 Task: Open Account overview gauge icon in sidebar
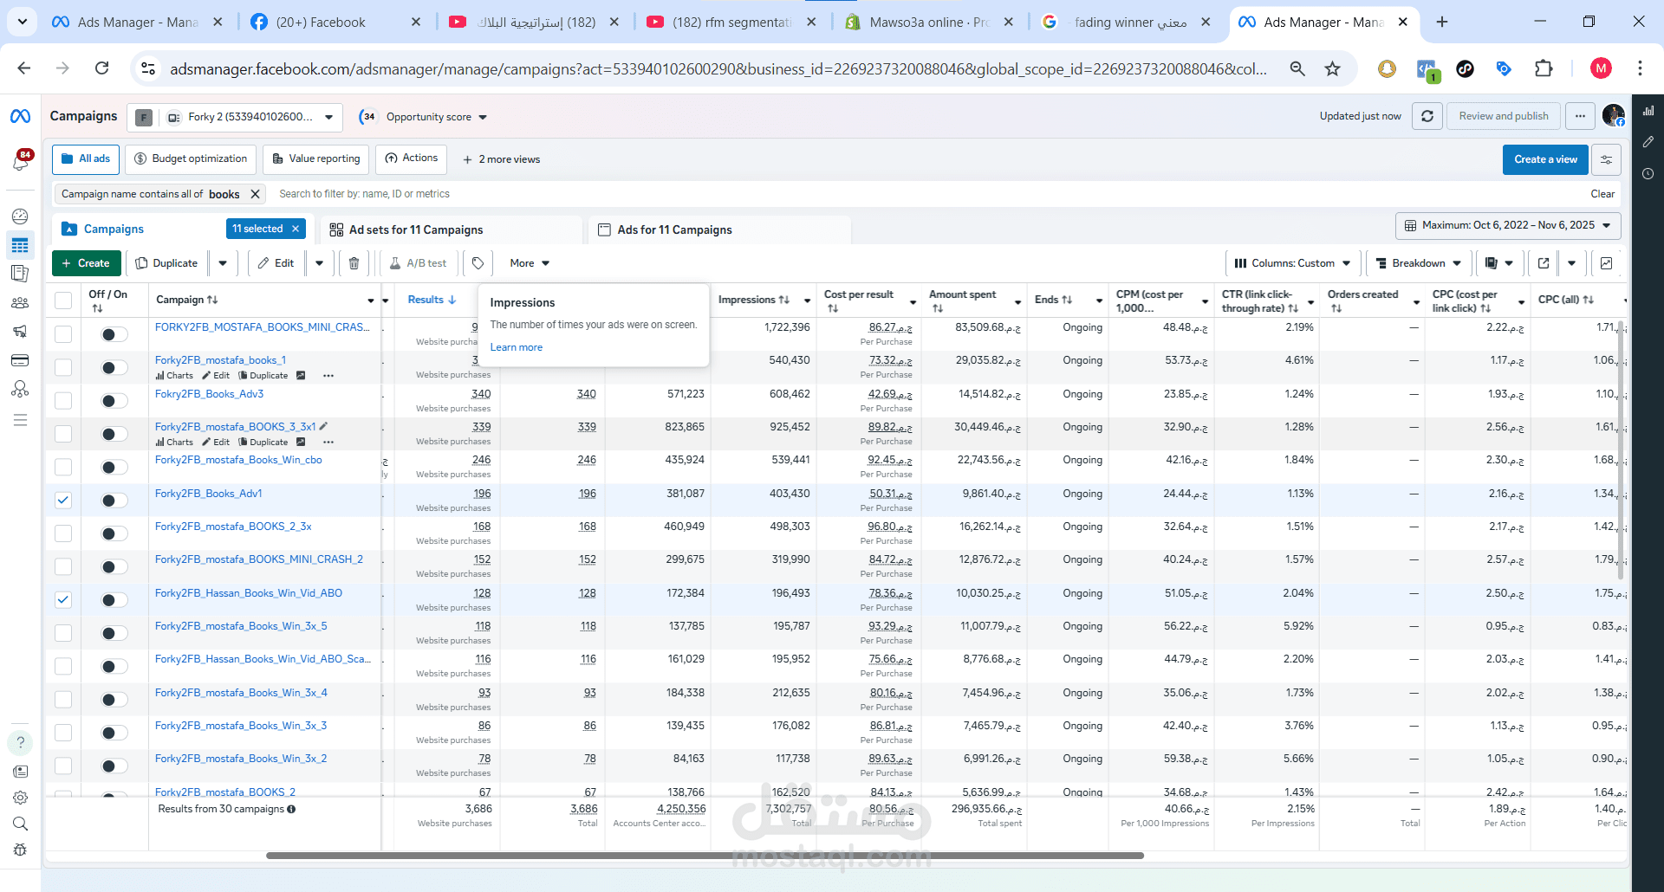pos(20,217)
